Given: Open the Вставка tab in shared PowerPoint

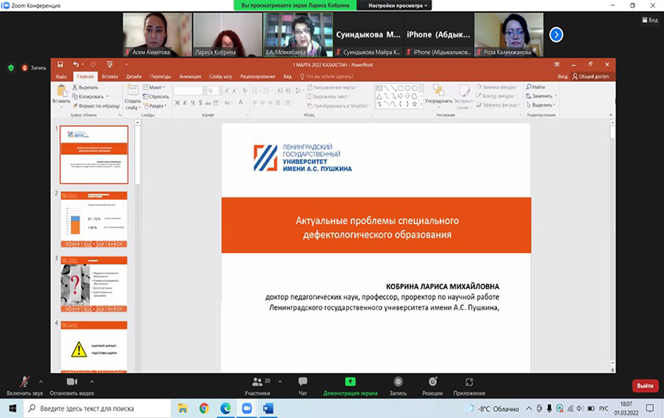Looking at the screenshot, I should click(110, 76).
